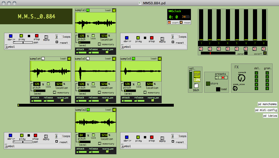Start the MMSclock with its start toggle
Viewport: 279px width, 158px height.
click(x=169, y=23)
